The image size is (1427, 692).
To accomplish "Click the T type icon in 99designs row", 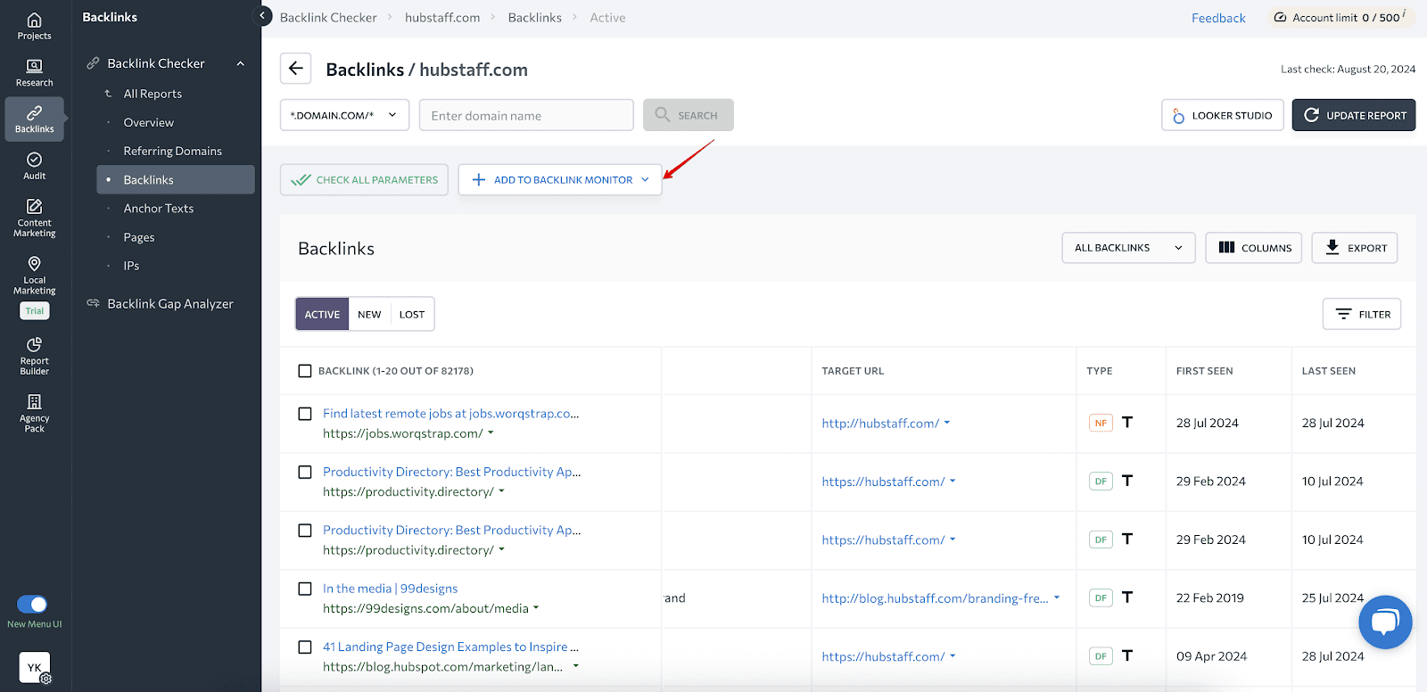I will click(1127, 597).
